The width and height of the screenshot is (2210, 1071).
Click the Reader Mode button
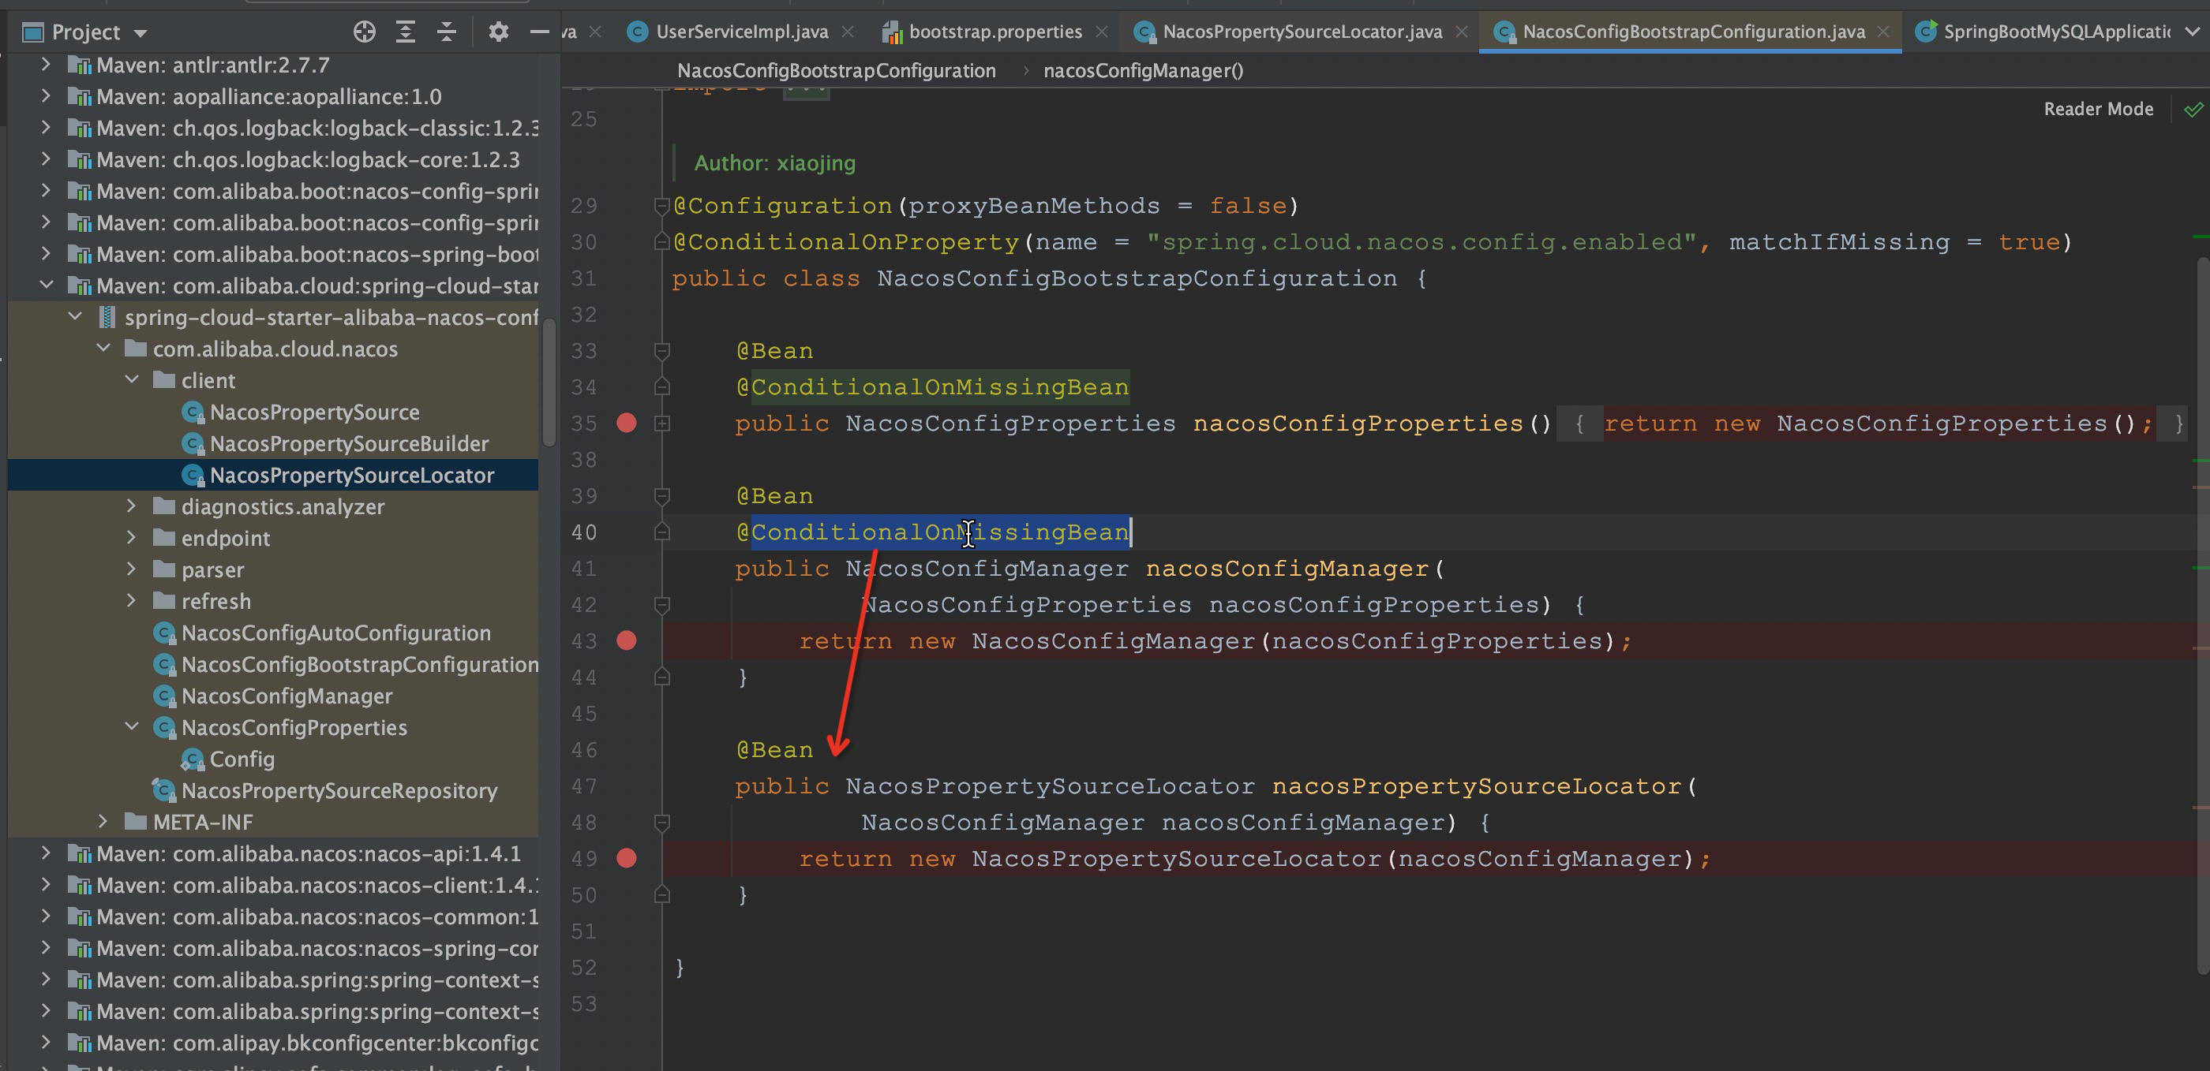2098,109
